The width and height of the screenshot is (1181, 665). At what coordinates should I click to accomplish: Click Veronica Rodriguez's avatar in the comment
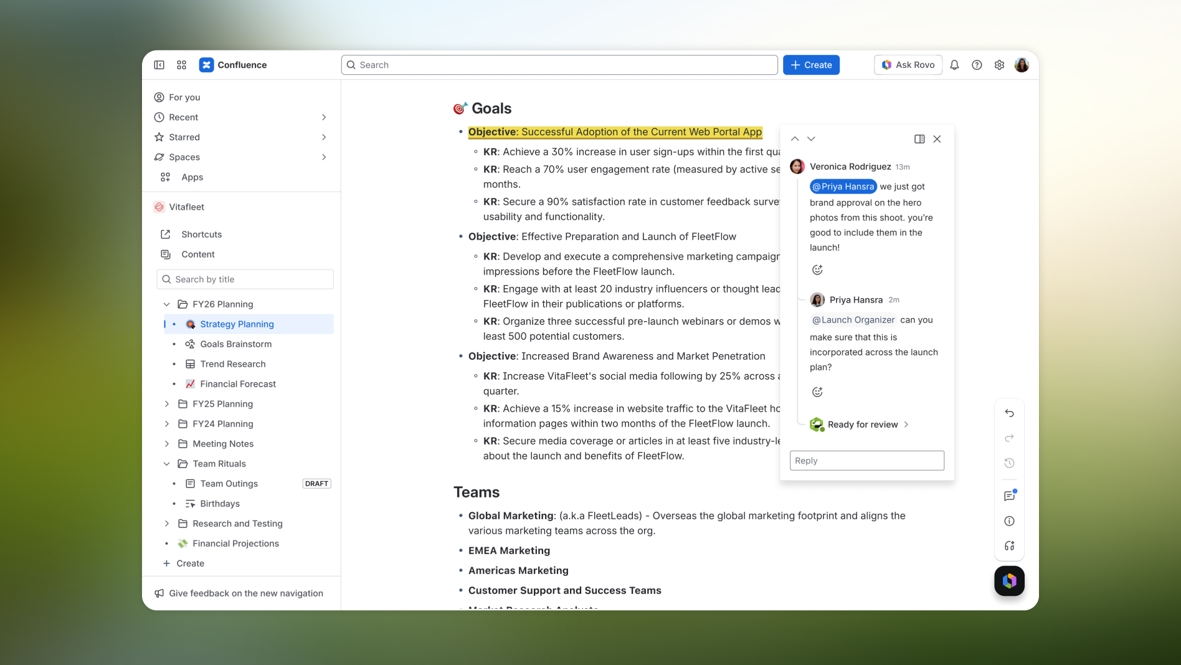(x=797, y=166)
